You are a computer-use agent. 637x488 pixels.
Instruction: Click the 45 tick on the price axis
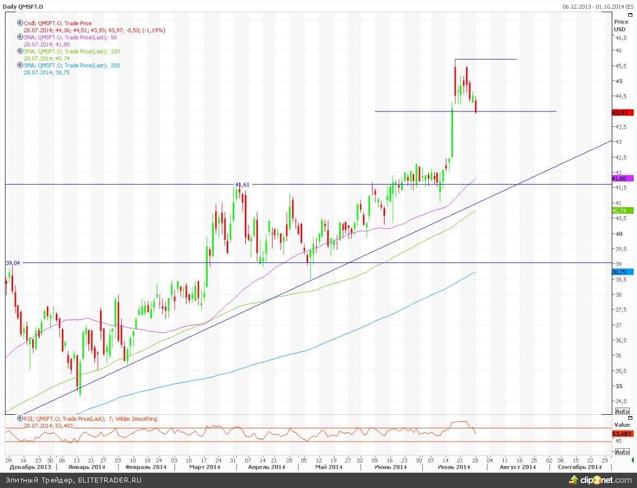click(x=619, y=81)
